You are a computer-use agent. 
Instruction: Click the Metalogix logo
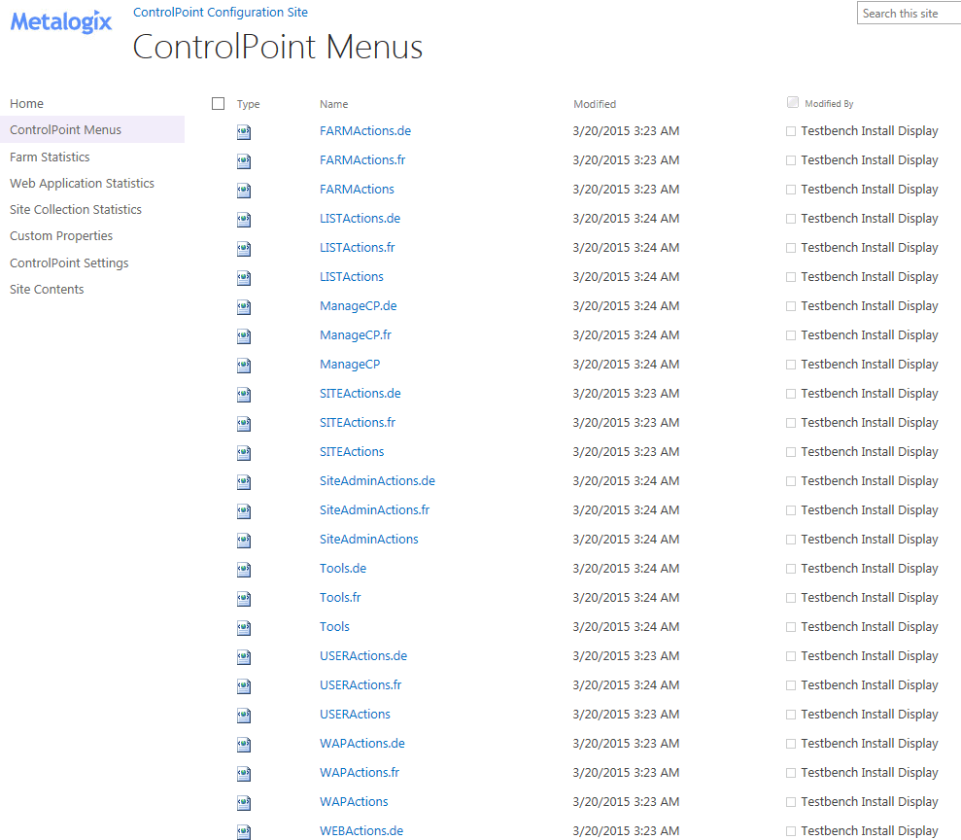tap(60, 21)
